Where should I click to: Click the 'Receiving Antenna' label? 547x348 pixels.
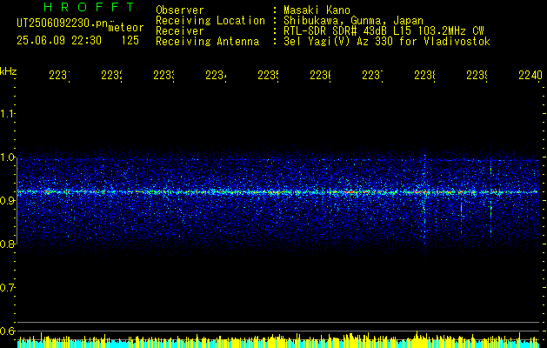[208, 42]
